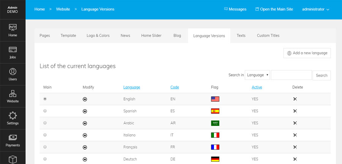
Task: Select Français as main language
Action: [x=45, y=147]
